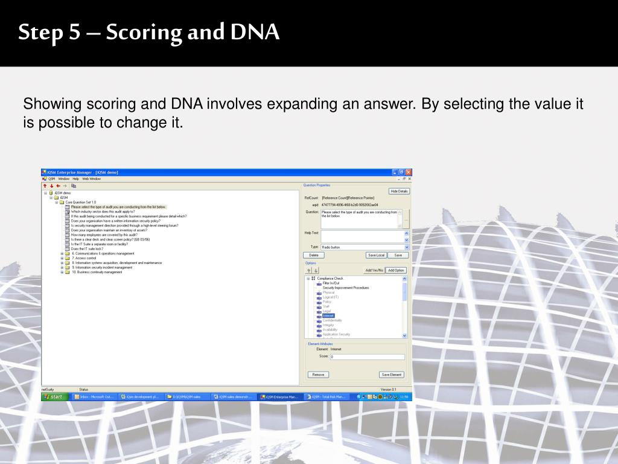Viewport: 618px width, 464px height.
Task: Click the options list scrollbar up arrow
Action: click(404, 279)
